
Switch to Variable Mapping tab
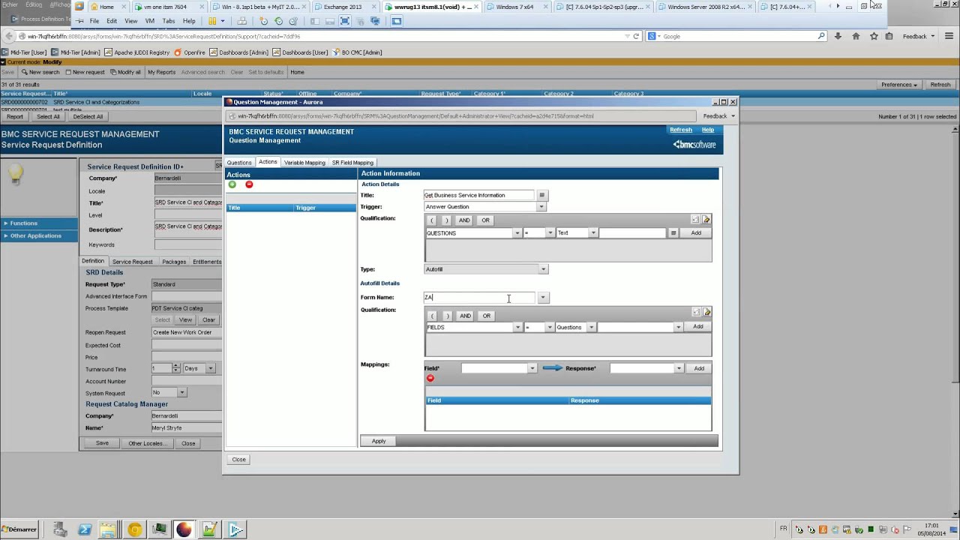304,163
